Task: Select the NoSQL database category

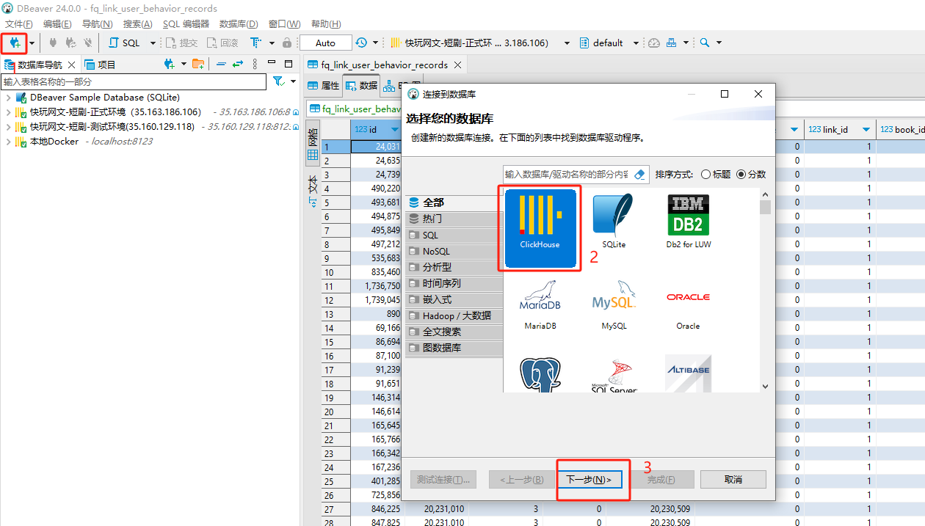Action: (454, 251)
